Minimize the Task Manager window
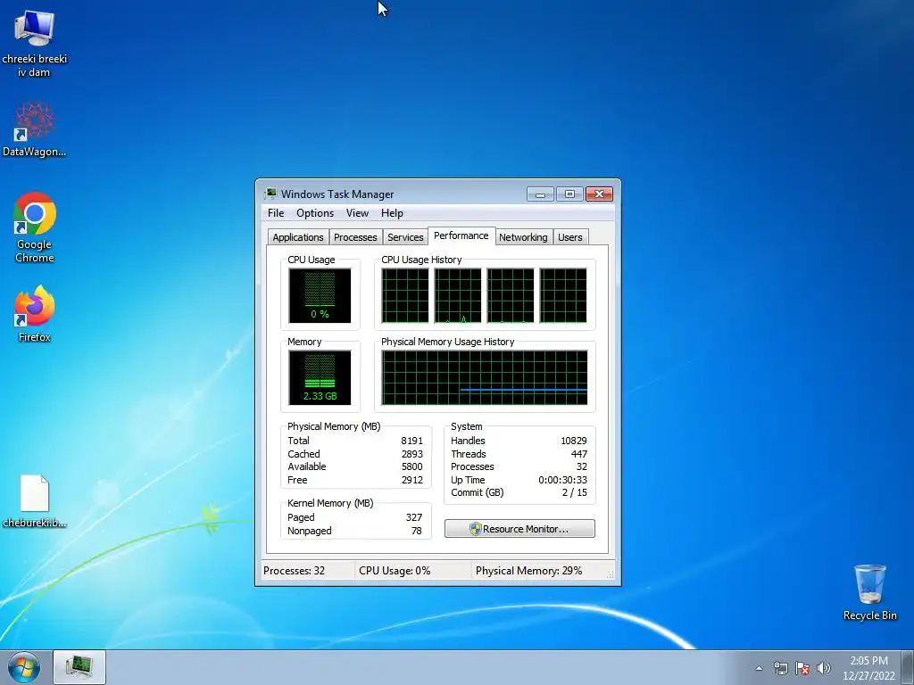The image size is (914, 685). (540, 194)
